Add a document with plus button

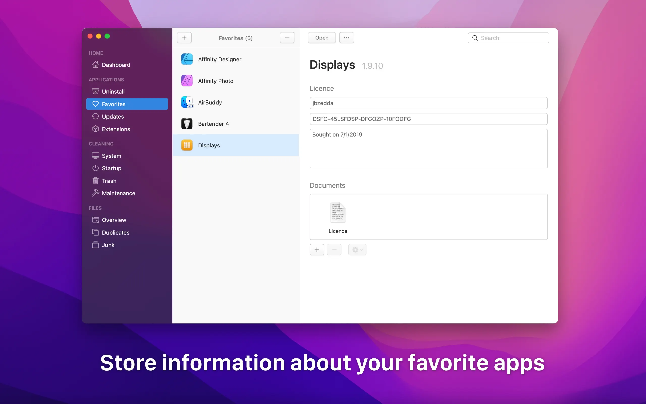(x=317, y=249)
